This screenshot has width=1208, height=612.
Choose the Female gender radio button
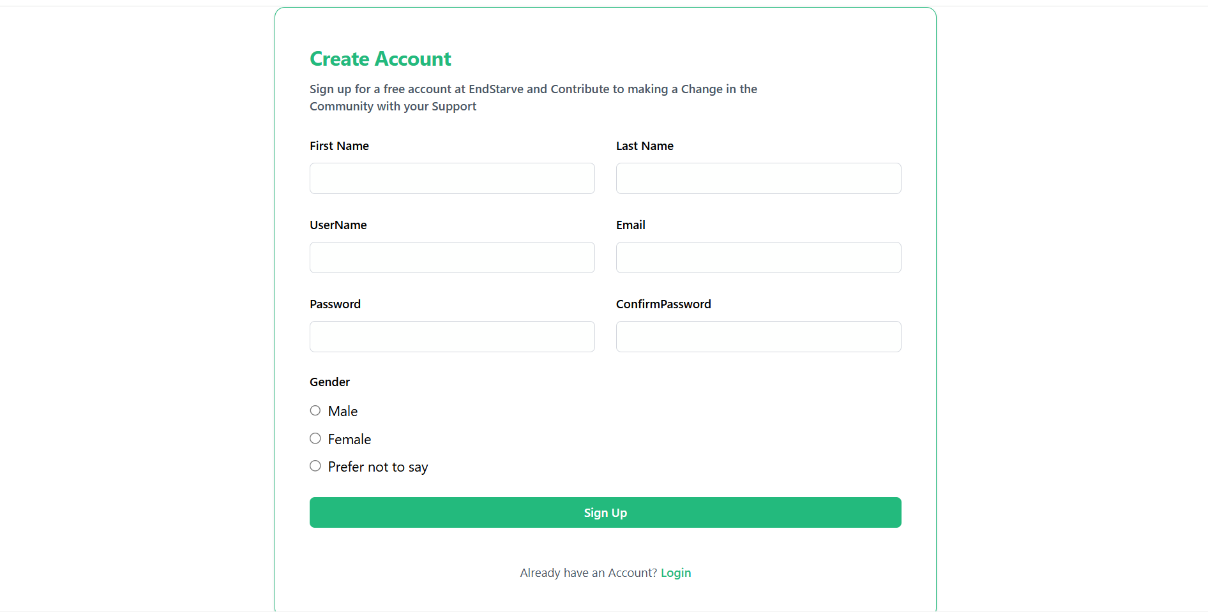[x=315, y=438]
